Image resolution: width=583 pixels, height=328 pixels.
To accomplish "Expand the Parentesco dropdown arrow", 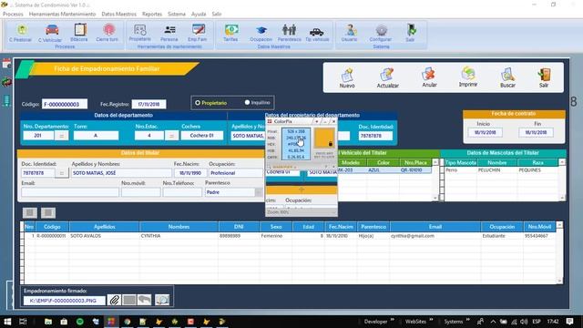I will tap(259, 192).
